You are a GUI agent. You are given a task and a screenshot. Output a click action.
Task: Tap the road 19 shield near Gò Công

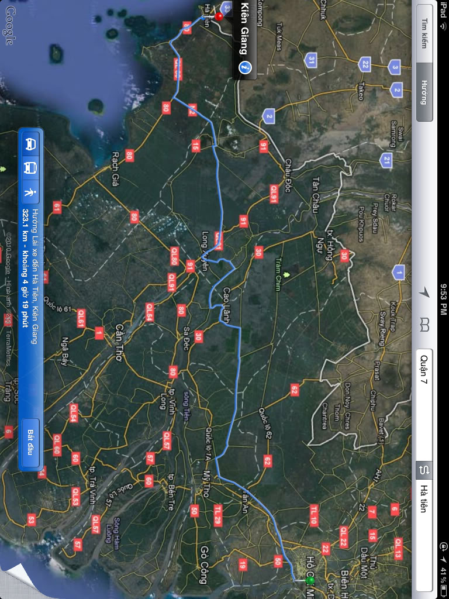point(243,564)
